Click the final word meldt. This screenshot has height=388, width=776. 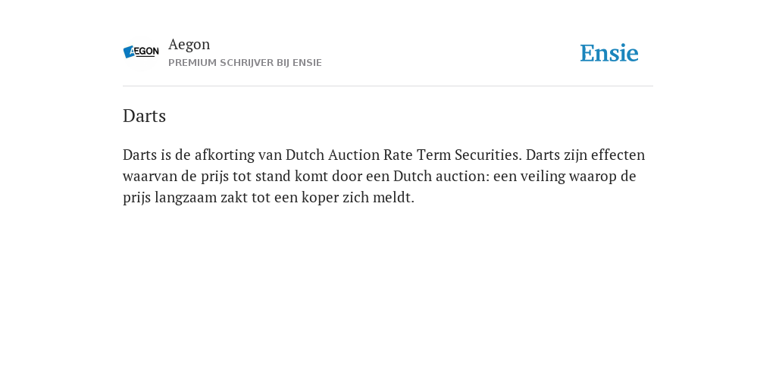tap(393, 198)
